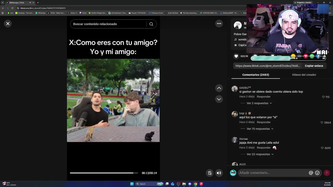
Task: Show the bookmarks apps grid
Action: [x=3, y=13]
